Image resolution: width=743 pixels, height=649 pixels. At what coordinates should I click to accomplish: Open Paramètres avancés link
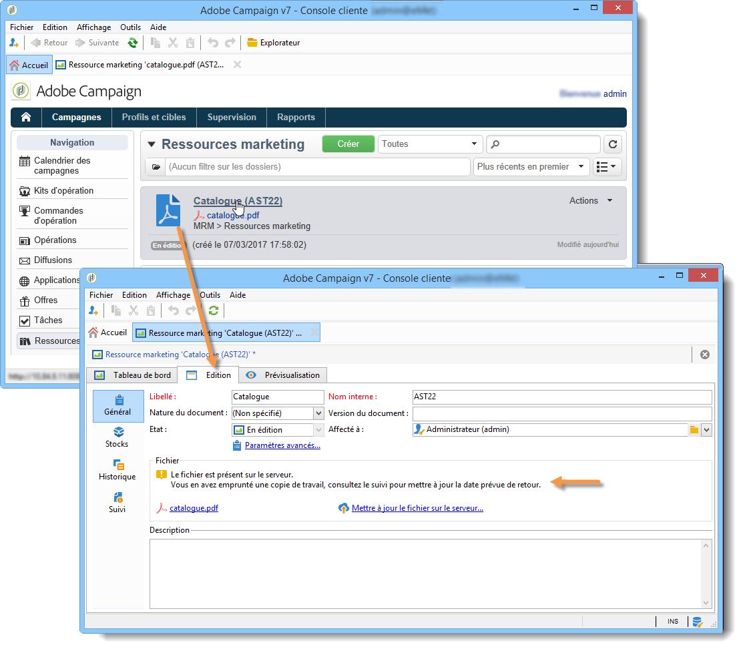[x=282, y=445]
